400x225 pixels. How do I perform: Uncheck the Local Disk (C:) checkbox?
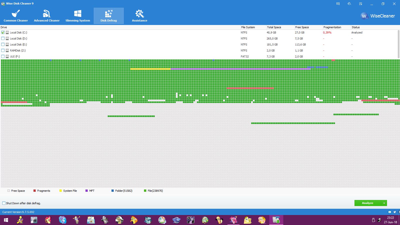(x=3, y=32)
